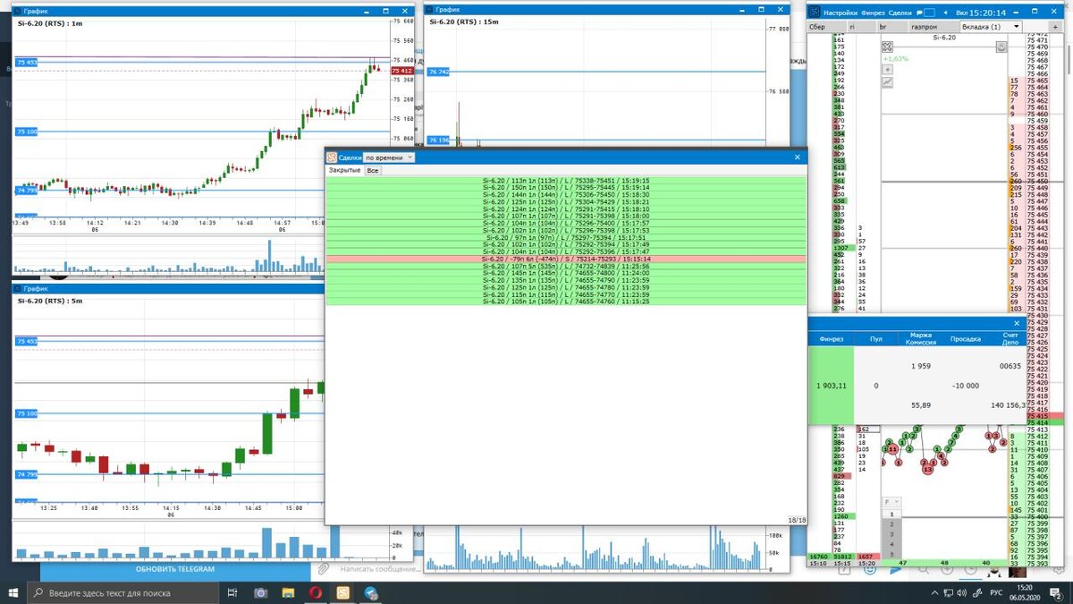This screenshot has height=604, width=1073.
Task: Select trade row with time 15:18:21
Action: coord(566,202)
